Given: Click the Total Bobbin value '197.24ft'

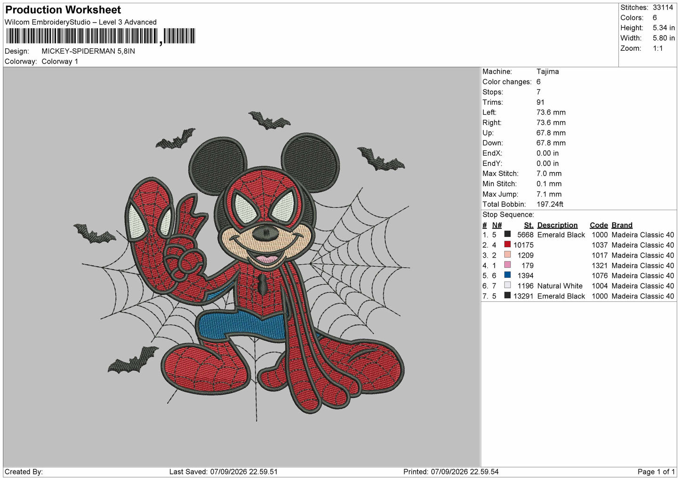Looking at the screenshot, I should pyautogui.click(x=550, y=205).
